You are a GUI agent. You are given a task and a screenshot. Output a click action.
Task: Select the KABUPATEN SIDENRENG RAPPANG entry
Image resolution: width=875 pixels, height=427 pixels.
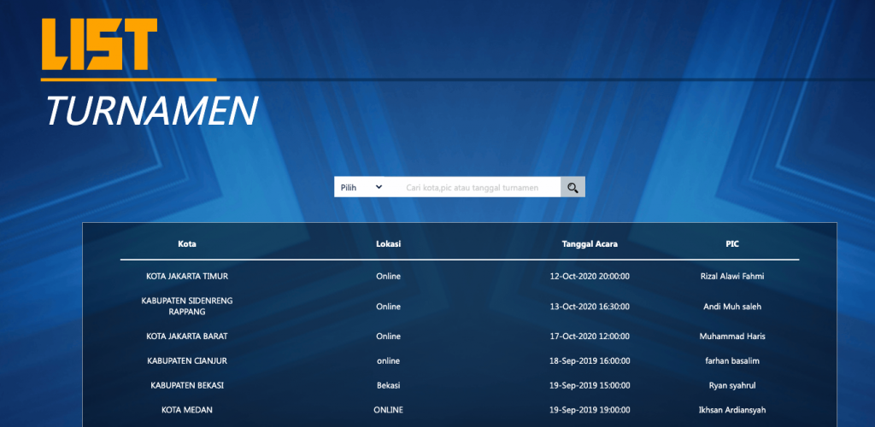(x=187, y=306)
